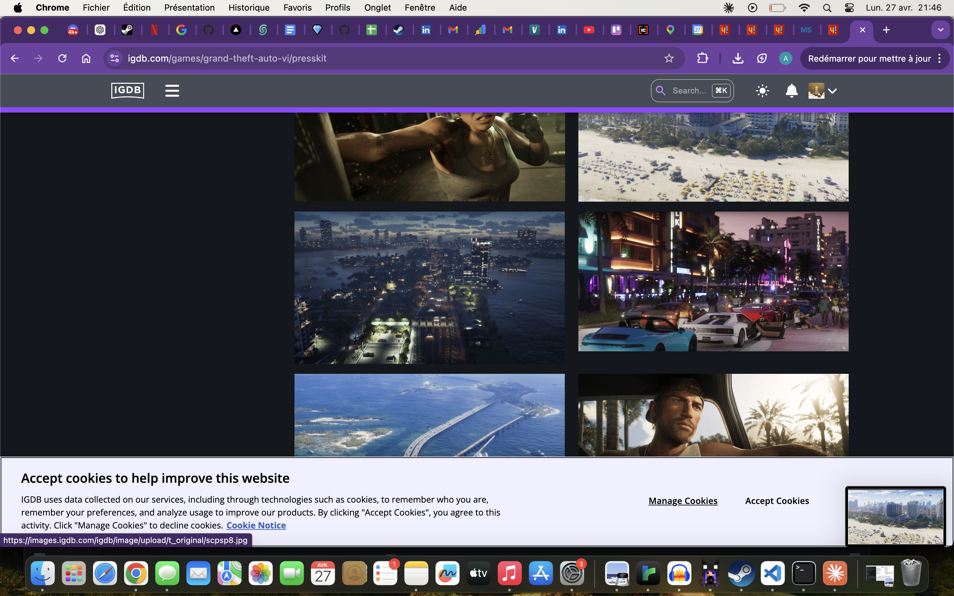Open the Steam bookmark in the bookmarks bar

[399, 30]
